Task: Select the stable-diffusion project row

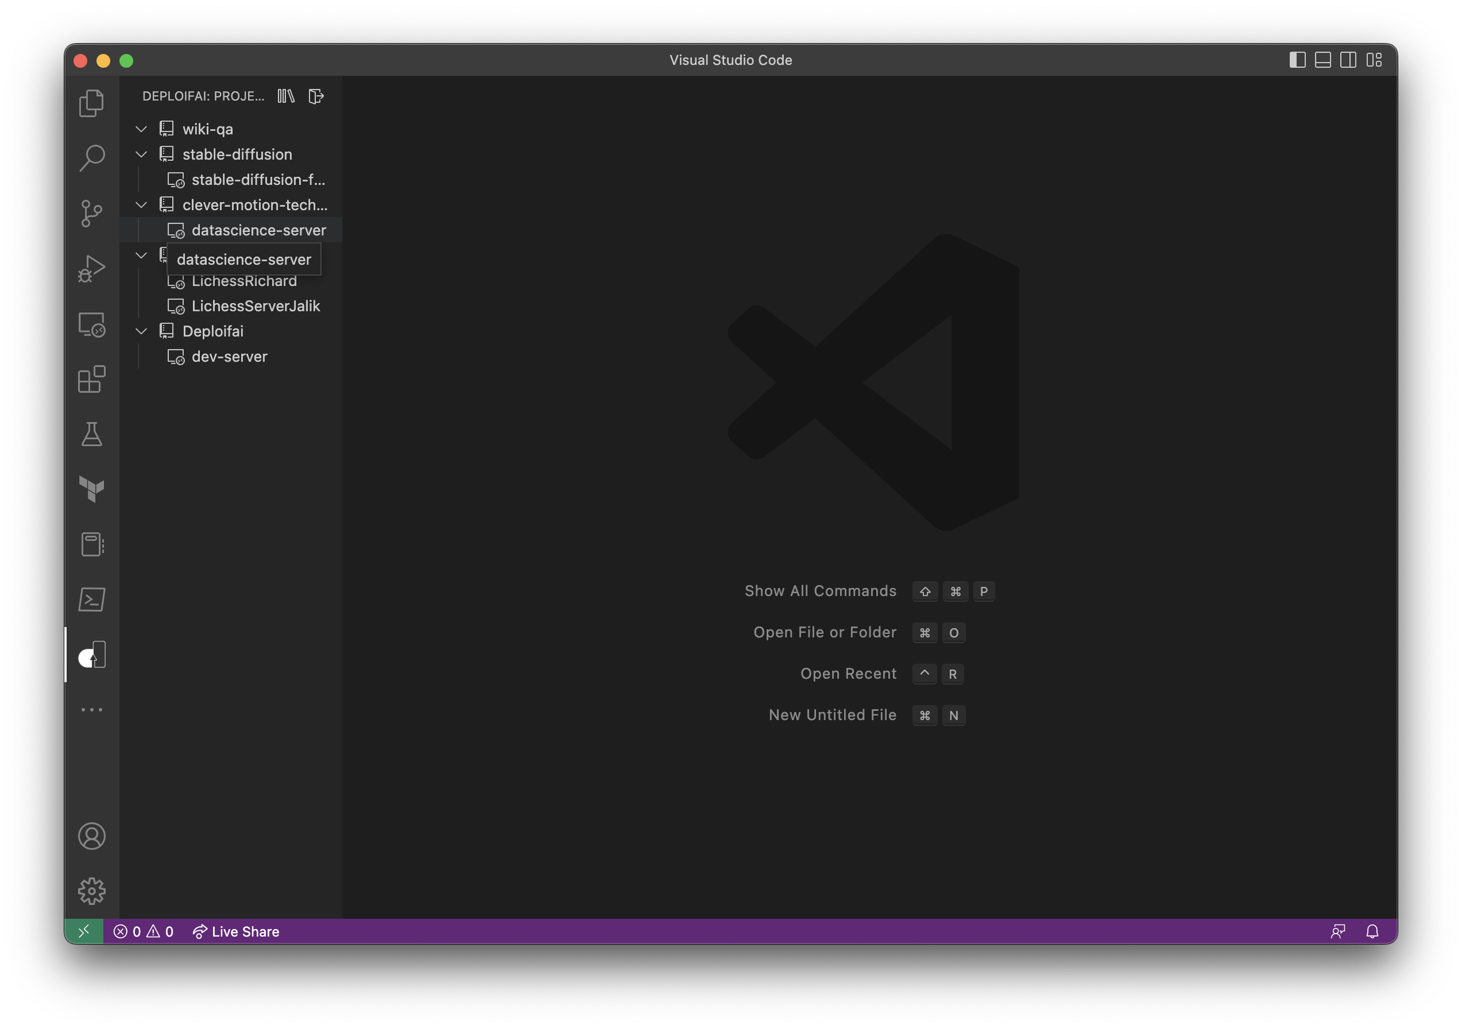Action: [x=231, y=154]
